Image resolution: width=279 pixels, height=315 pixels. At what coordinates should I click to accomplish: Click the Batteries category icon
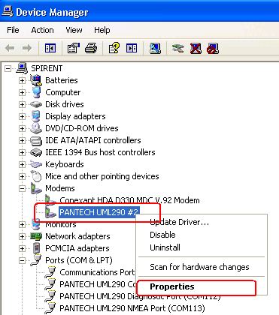coord(36,80)
